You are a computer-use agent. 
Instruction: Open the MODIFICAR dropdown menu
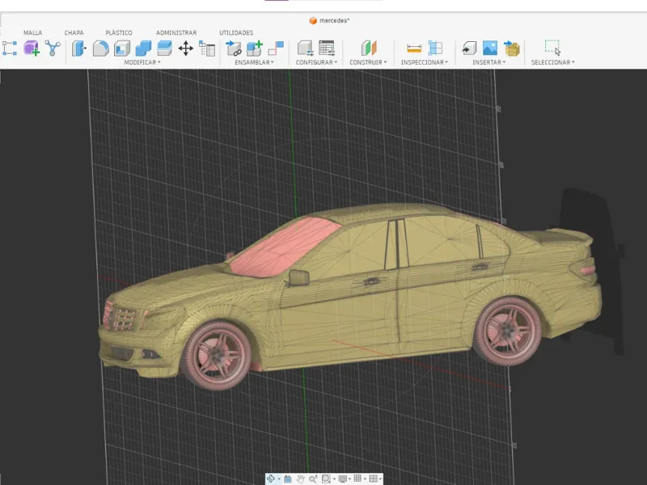pyautogui.click(x=142, y=62)
